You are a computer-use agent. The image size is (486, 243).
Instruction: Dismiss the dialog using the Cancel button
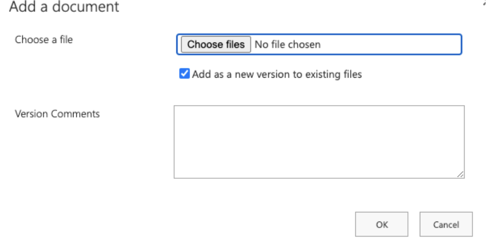(446, 224)
